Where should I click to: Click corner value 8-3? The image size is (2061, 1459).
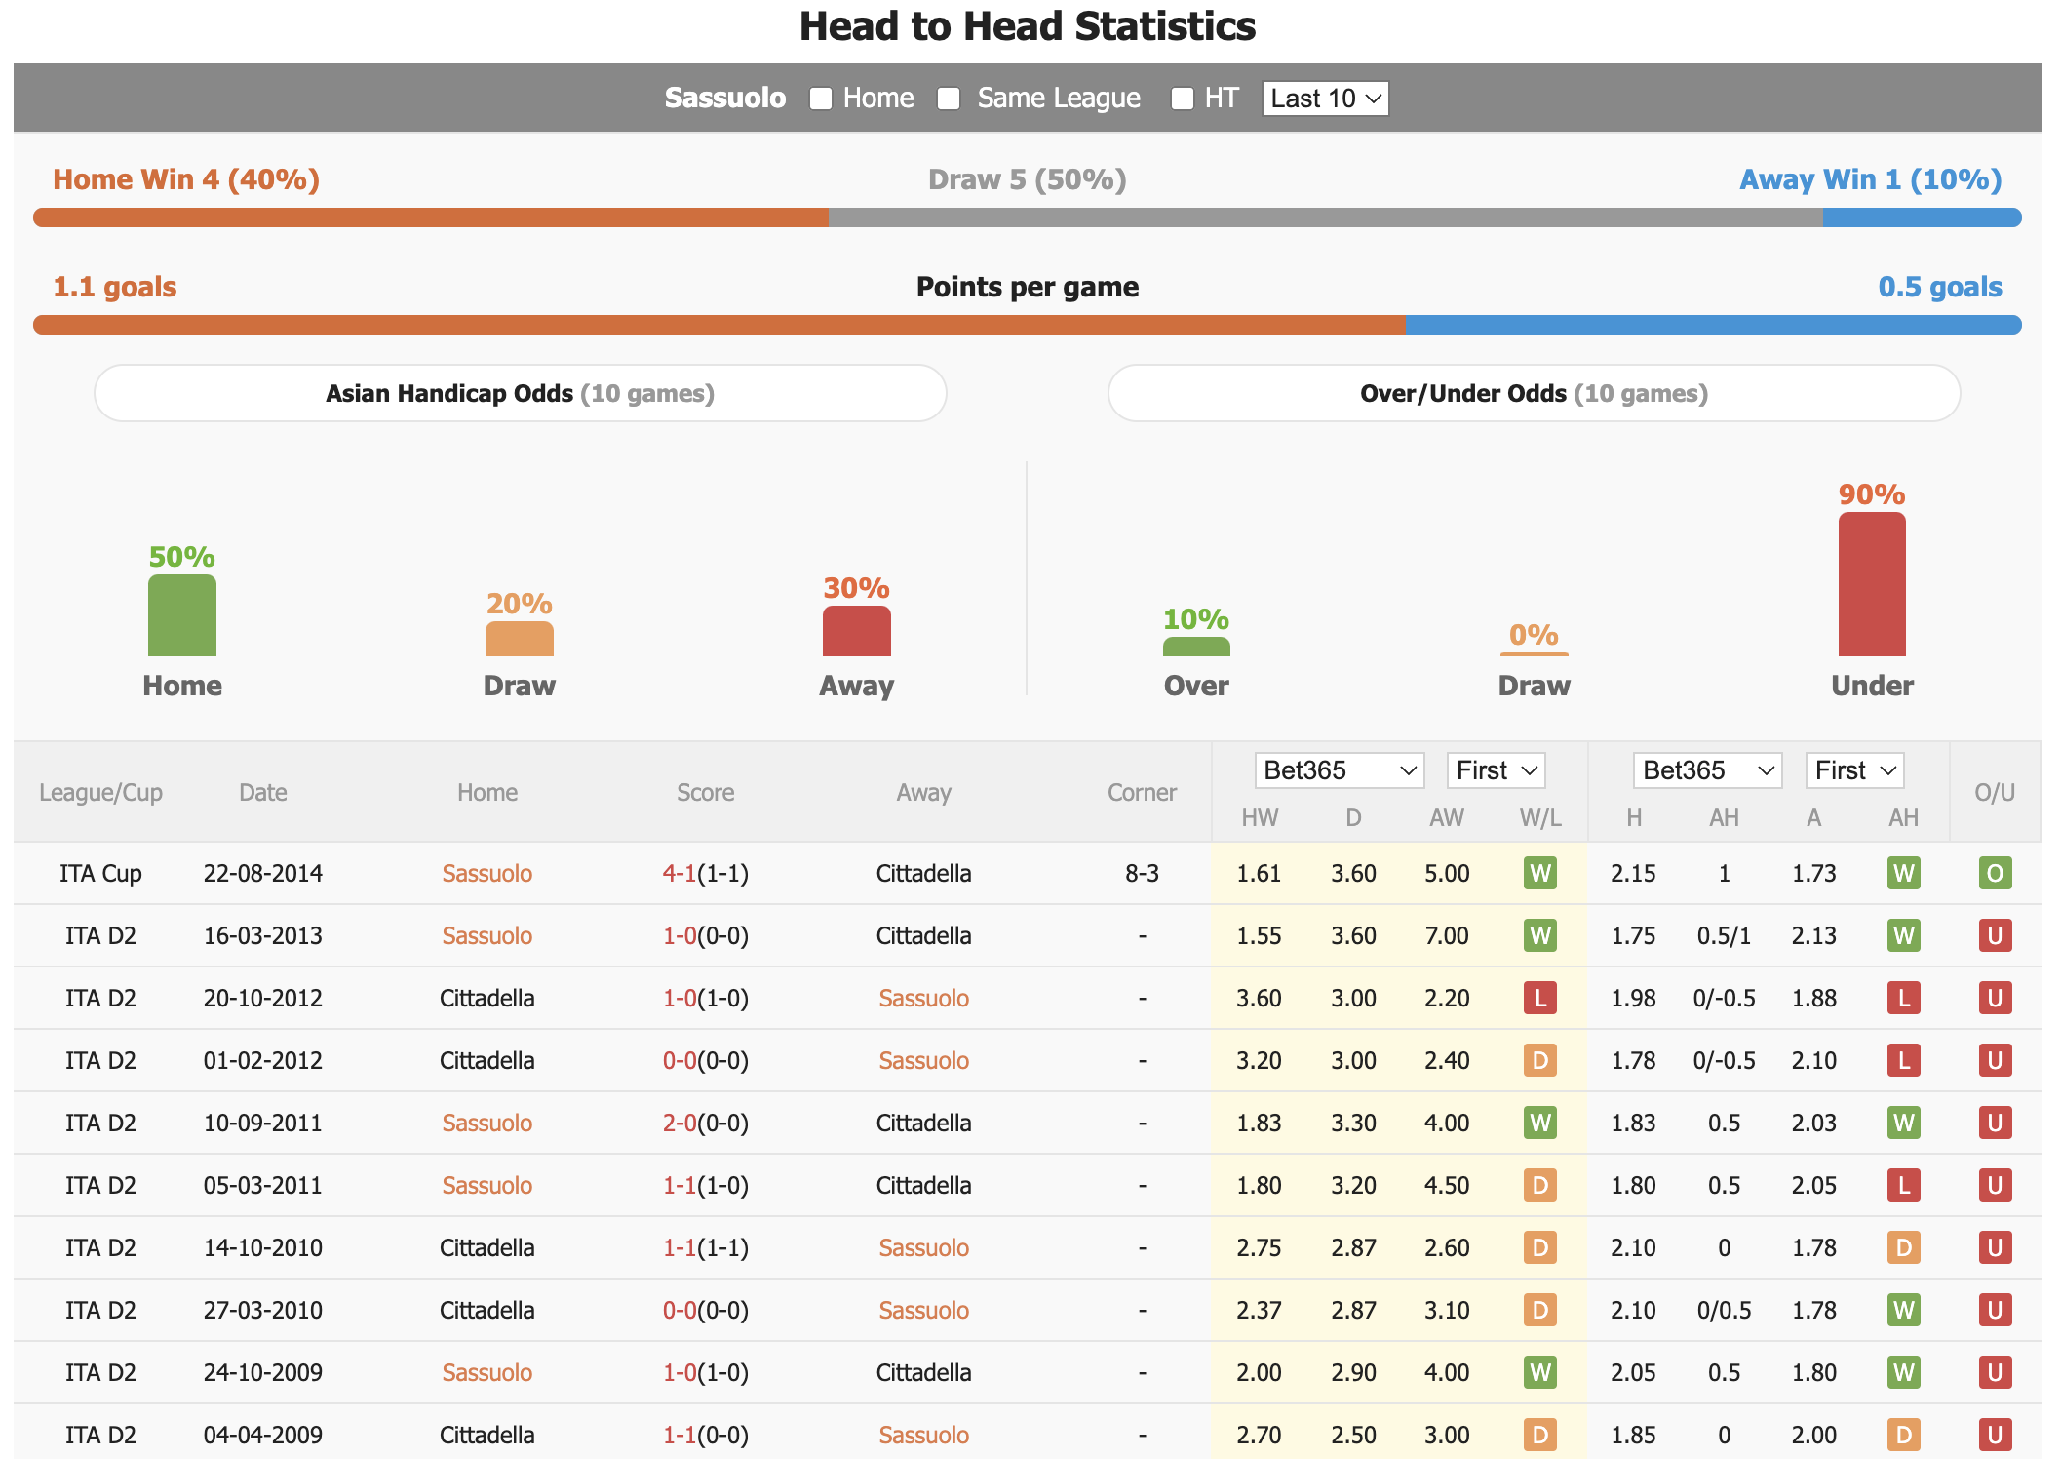1142,873
